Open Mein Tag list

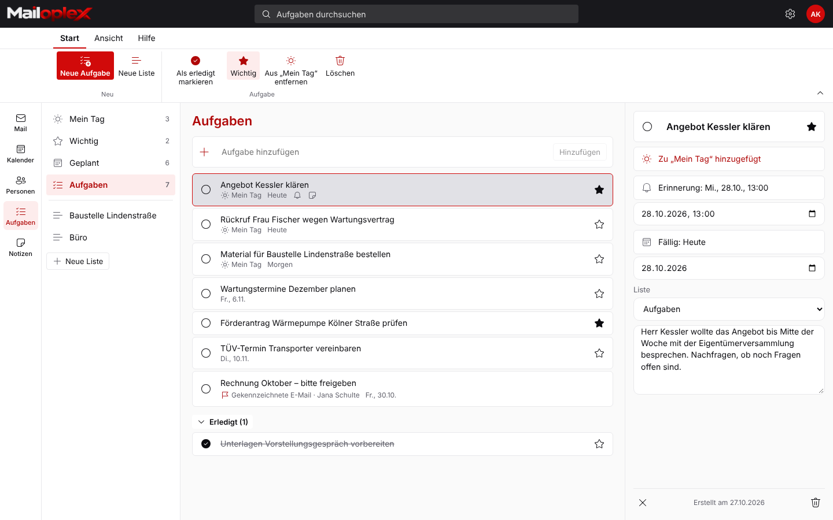coord(110,119)
